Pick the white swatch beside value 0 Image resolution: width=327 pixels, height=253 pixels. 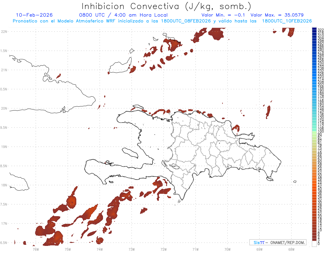coord(314,244)
